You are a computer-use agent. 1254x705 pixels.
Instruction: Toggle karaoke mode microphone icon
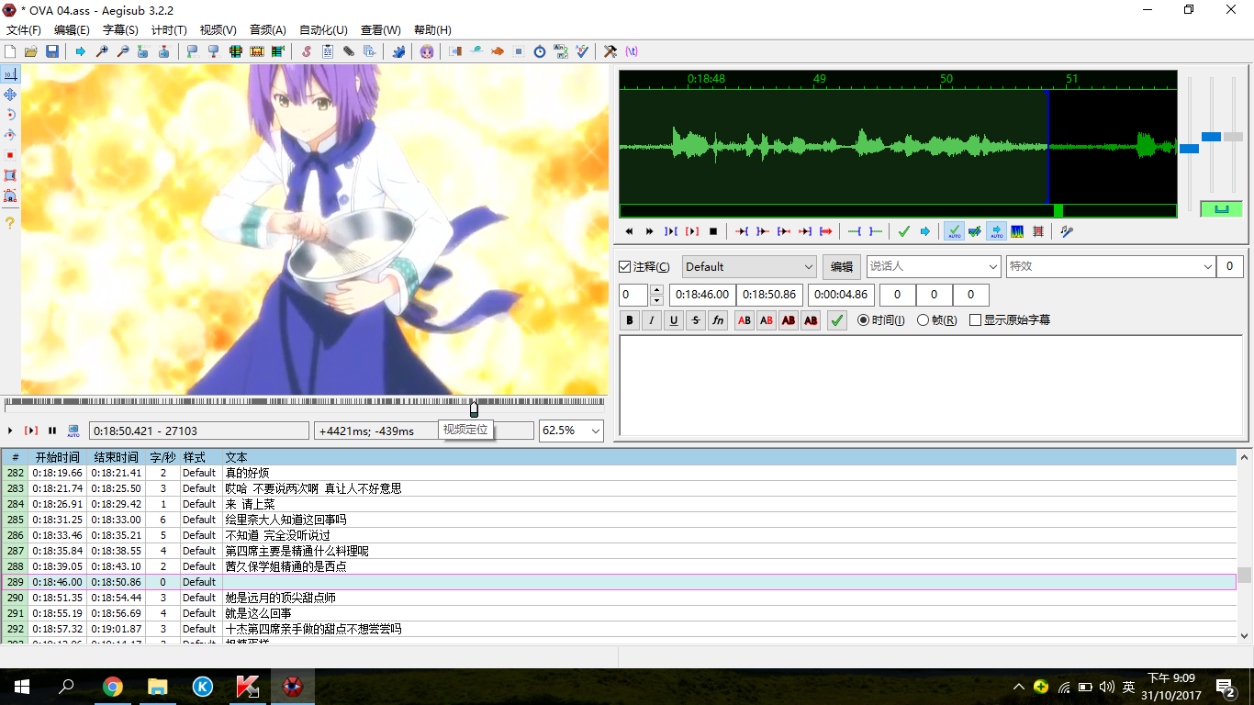1067,231
